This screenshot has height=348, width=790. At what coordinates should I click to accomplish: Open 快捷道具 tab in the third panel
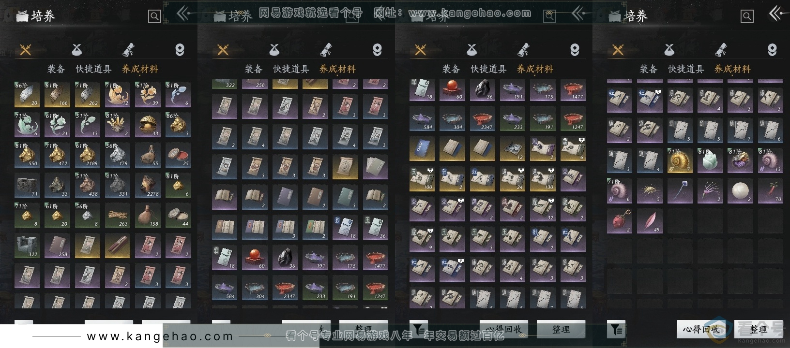point(488,69)
